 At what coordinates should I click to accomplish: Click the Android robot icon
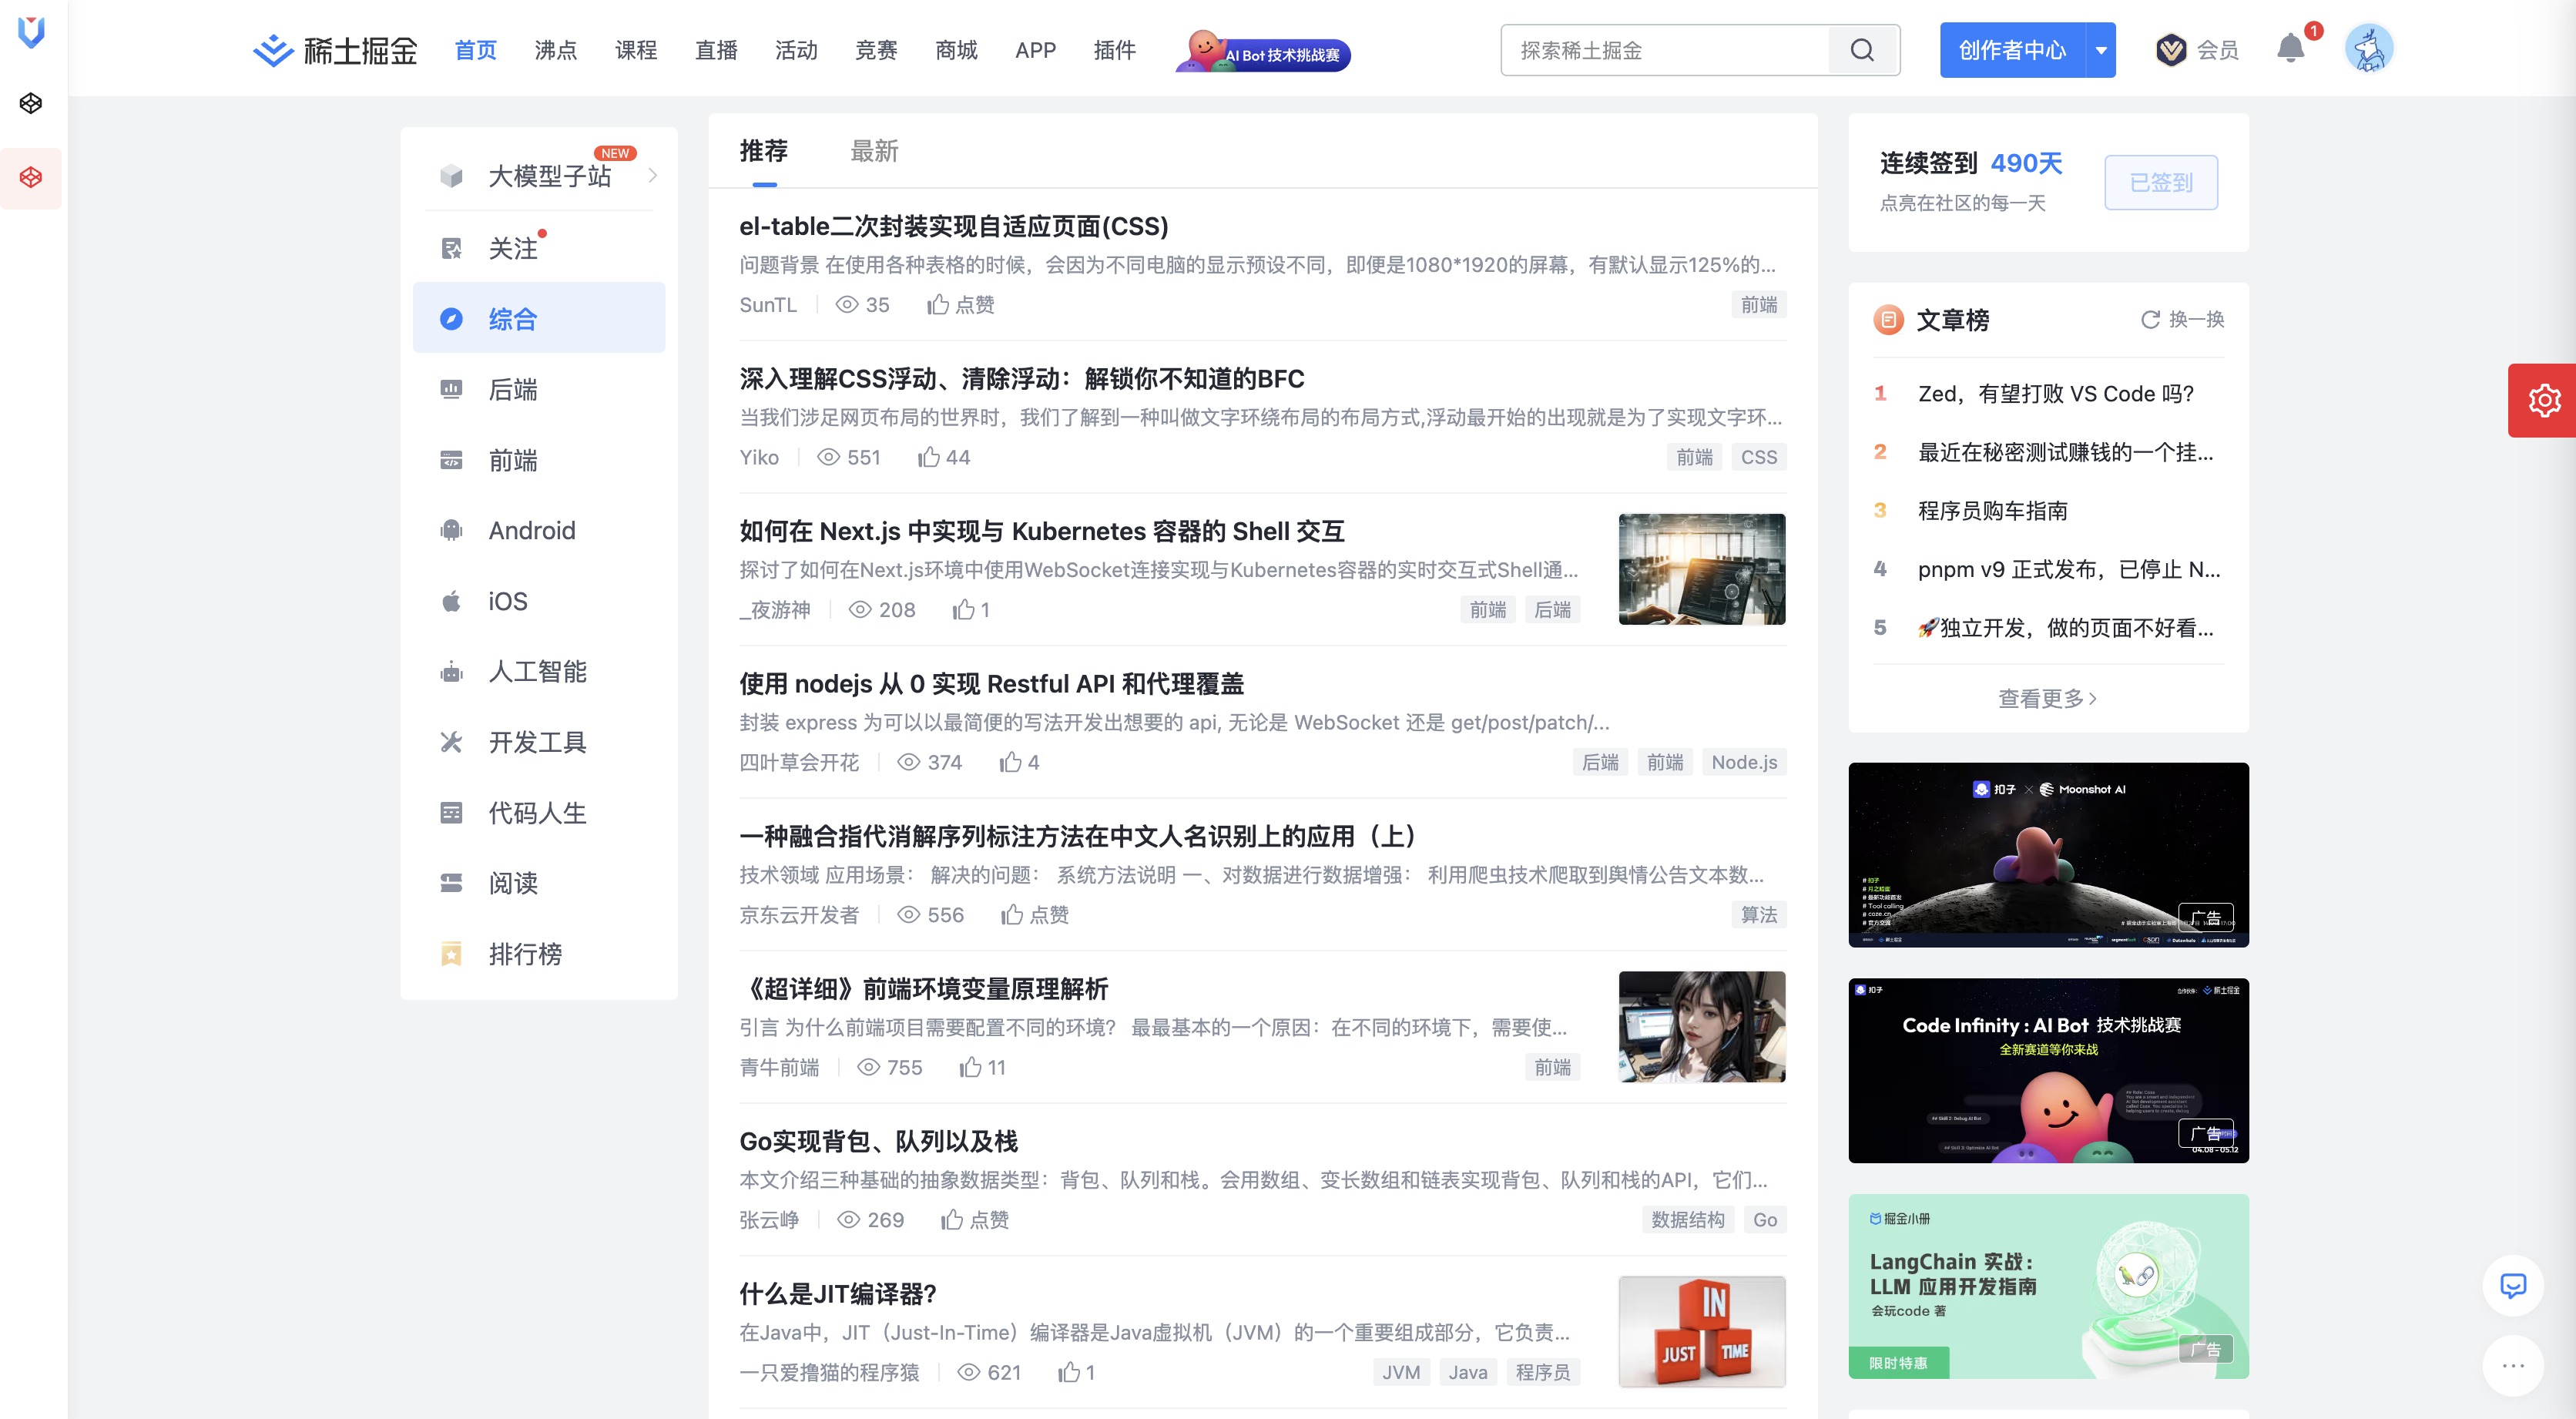(451, 530)
